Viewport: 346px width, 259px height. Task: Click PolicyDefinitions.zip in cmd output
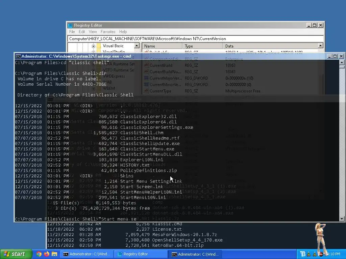click(x=149, y=170)
